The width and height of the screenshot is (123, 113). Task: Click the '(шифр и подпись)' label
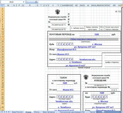click(112, 62)
